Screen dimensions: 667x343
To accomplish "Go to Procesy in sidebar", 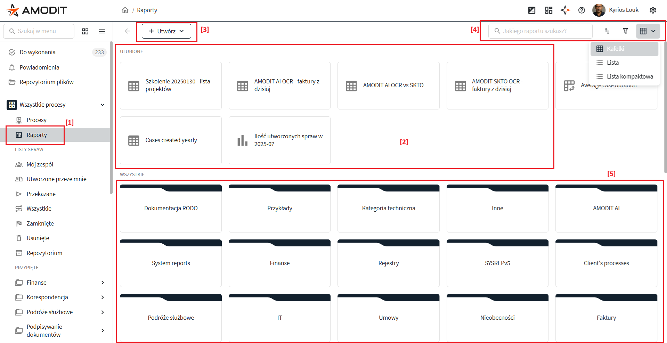I will 36,120.
